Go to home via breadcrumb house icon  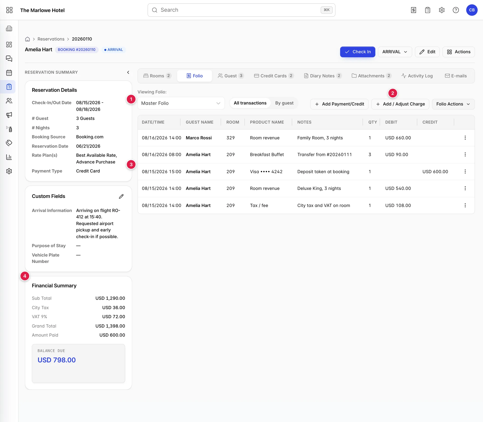click(28, 39)
